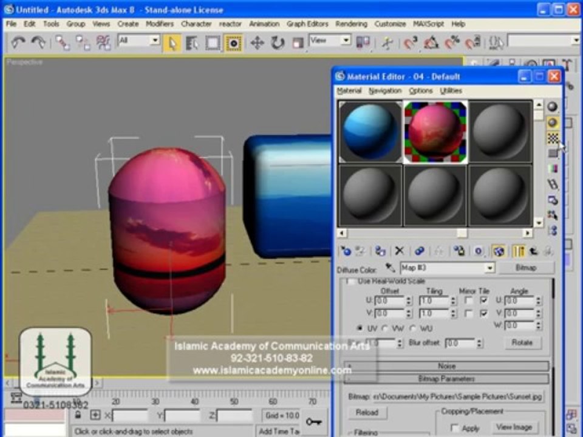Click Go to Parent icon
Viewport: 583px width, 437px height.
(534, 251)
